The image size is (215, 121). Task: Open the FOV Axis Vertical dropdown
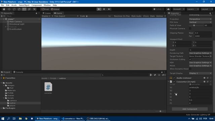(x=200, y=22)
